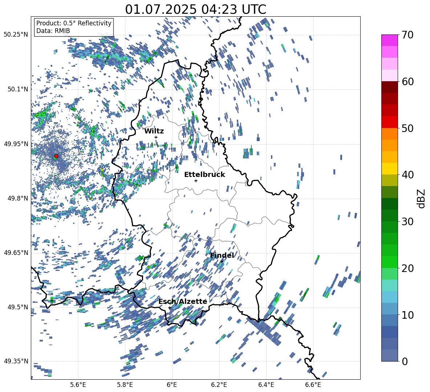Click the latitude label 49.35°N
The width and height of the screenshot is (430, 392).
(16, 361)
